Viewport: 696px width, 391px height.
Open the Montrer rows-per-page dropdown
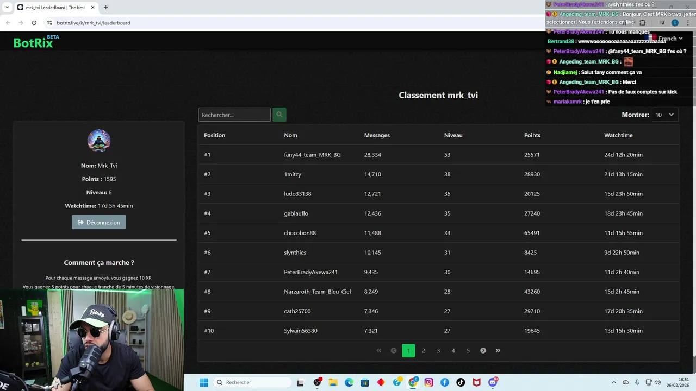664,115
